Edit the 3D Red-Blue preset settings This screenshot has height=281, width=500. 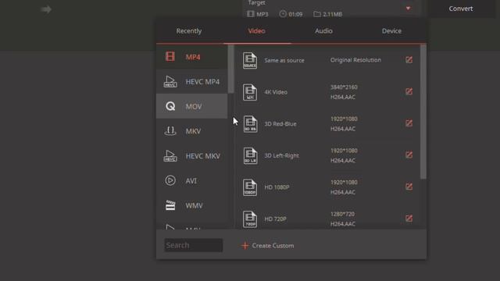[x=409, y=123]
